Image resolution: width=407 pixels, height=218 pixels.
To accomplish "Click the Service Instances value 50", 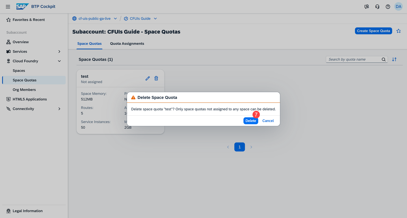I will click(x=83, y=128).
